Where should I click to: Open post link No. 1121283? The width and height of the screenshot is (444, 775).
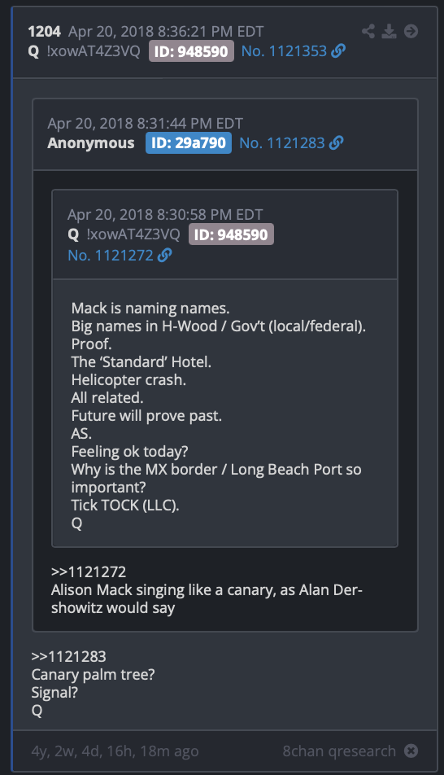(x=282, y=142)
